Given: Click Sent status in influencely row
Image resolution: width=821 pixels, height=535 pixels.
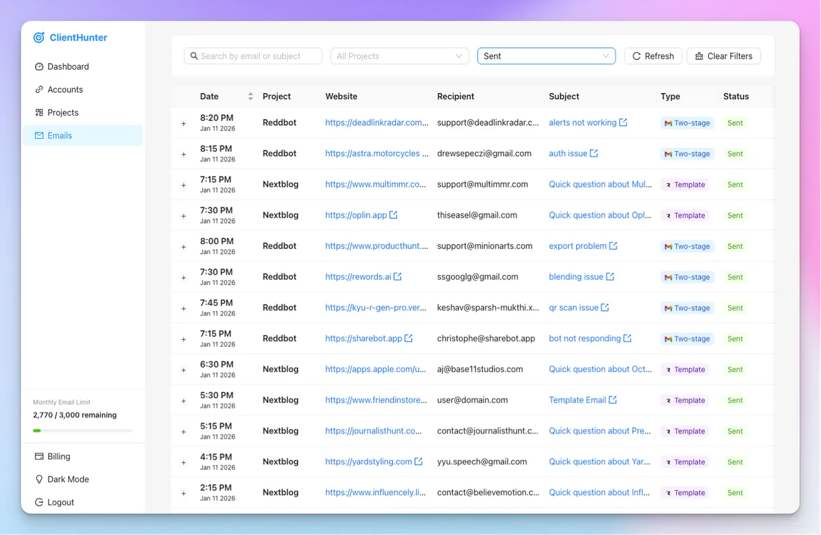Looking at the screenshot, I should pyautogui.click(x=735, y=493).
